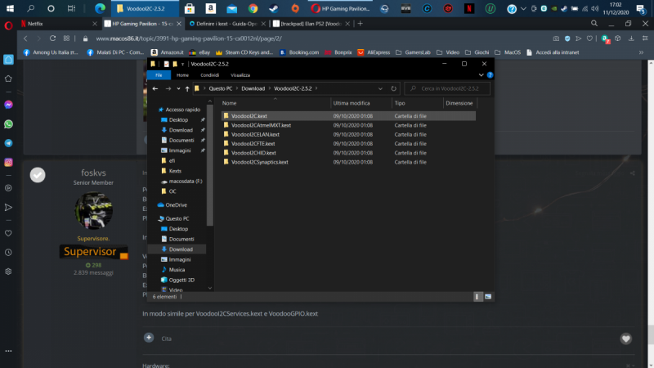654x368 pixels.
Task: Switch to trackpad Elan PS2 tab
Action: [311, 24]
